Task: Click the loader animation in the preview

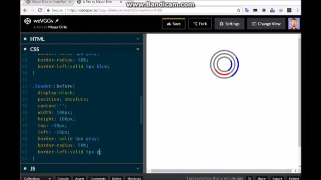Action: (x=224, y=64)
